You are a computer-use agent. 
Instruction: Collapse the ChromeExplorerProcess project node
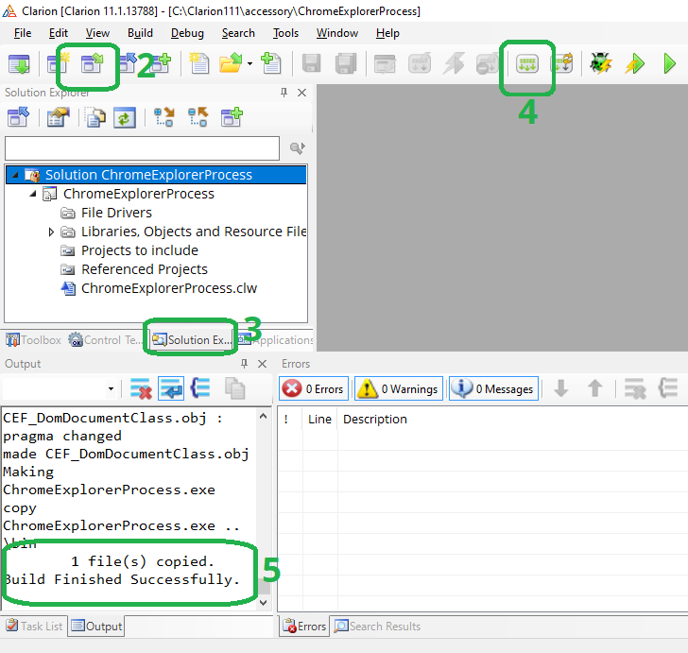[33, 194]
